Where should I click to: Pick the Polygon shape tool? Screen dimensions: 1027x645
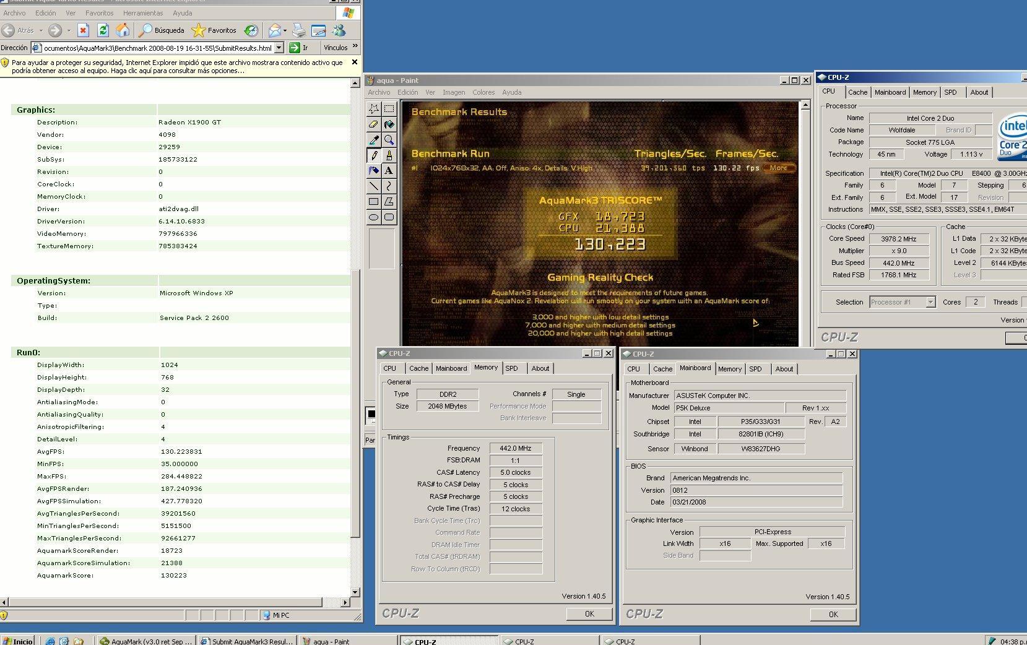click(389, 201)
